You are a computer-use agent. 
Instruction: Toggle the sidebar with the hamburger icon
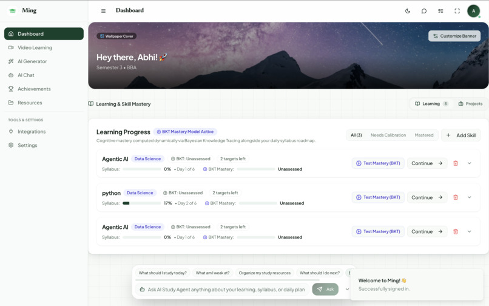tap(103, 11)
